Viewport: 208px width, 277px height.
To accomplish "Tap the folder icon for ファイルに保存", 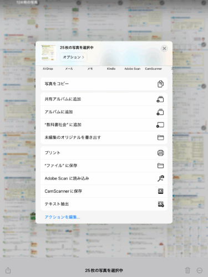I will click(x=160, y=166).
